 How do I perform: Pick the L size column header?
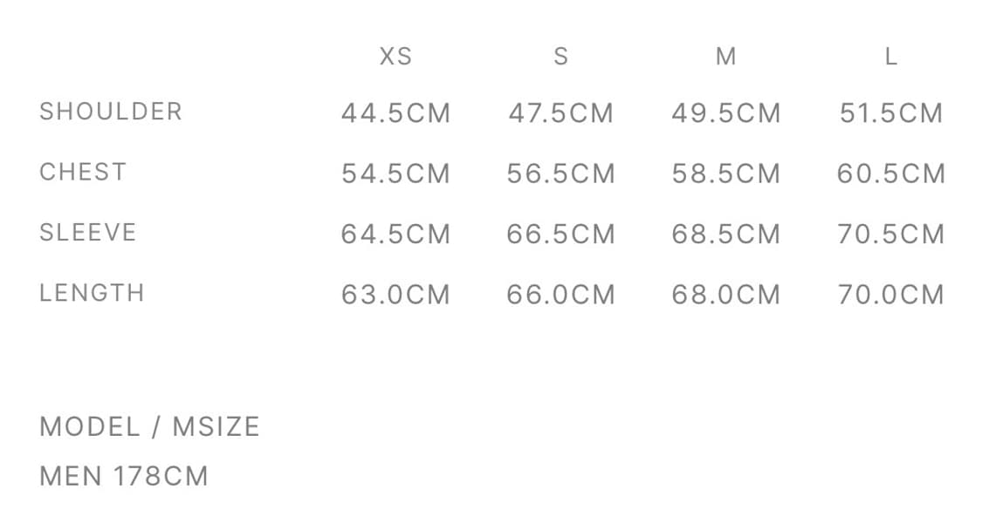click(x=890, y=58)
